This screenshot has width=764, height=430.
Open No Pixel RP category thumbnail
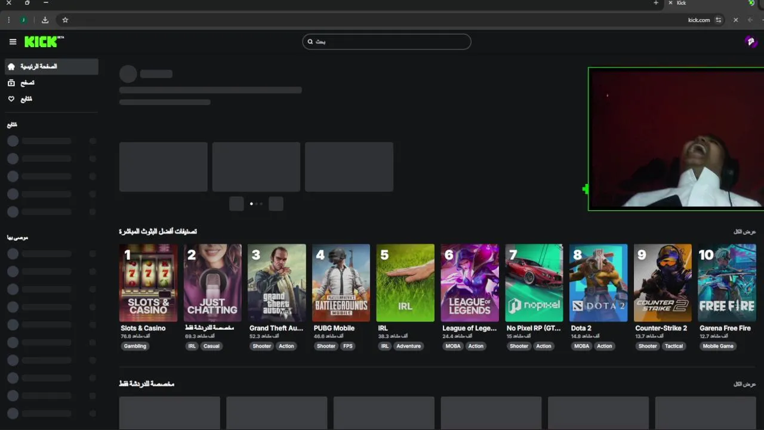pyautogui.click(x=534, y=283)
